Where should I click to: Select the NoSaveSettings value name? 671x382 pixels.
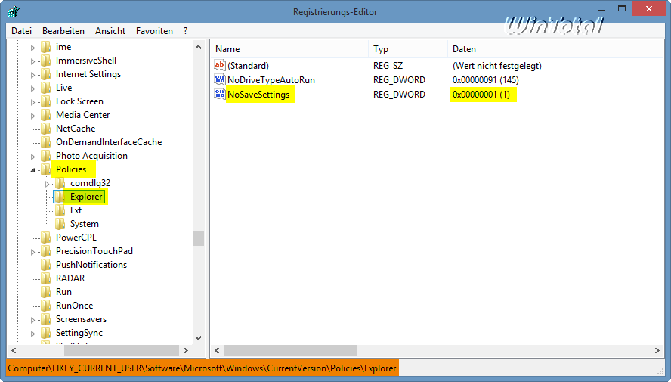pos(258,95)
